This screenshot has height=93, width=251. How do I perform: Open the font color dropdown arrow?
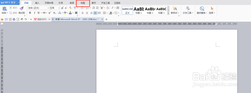tap(73, 13)
